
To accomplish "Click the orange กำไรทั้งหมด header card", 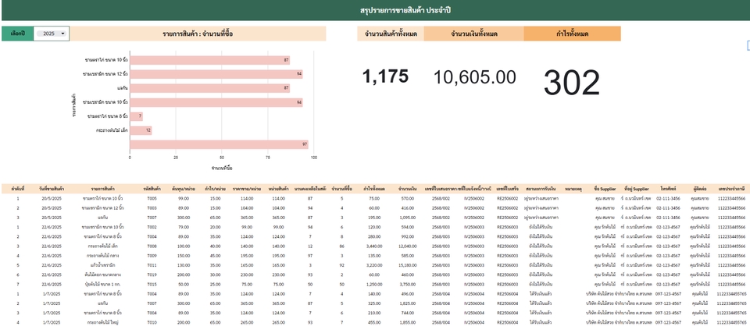I will pyautogui.click(x=572, y=34).
